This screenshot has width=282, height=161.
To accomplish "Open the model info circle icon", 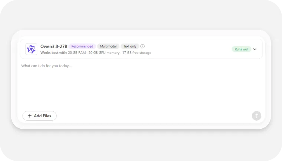I will (142, 46).
